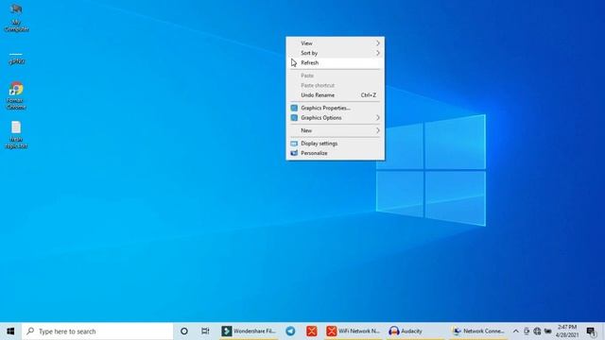The height and width of the screenshot is (340, 605).
Task: Click the tray icon left of the globe
Action: (x=527, y=331)
